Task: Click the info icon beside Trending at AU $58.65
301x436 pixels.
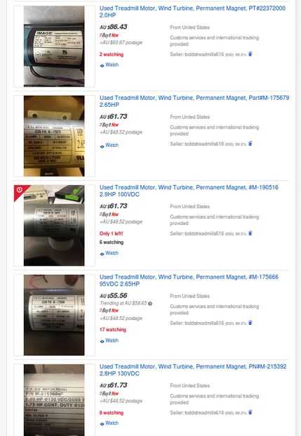Action: pos(150,303)
